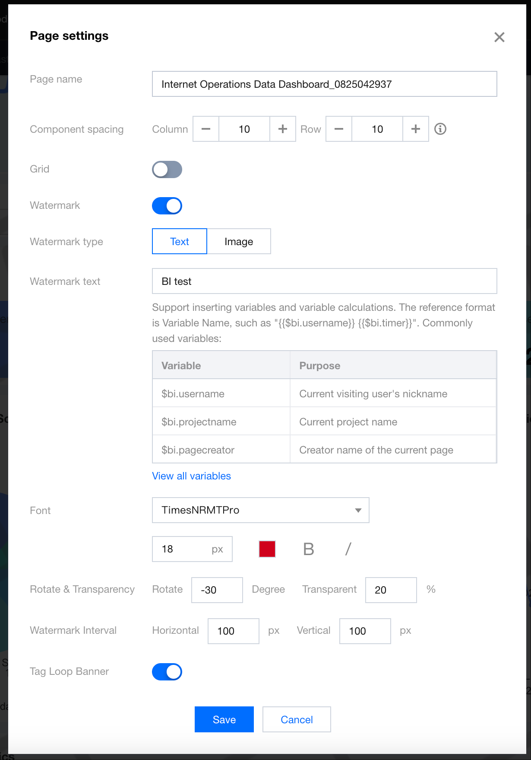Save the page settings
This screenshot has height=760, width=531.
pyautogui.click(x=224, y=719)
